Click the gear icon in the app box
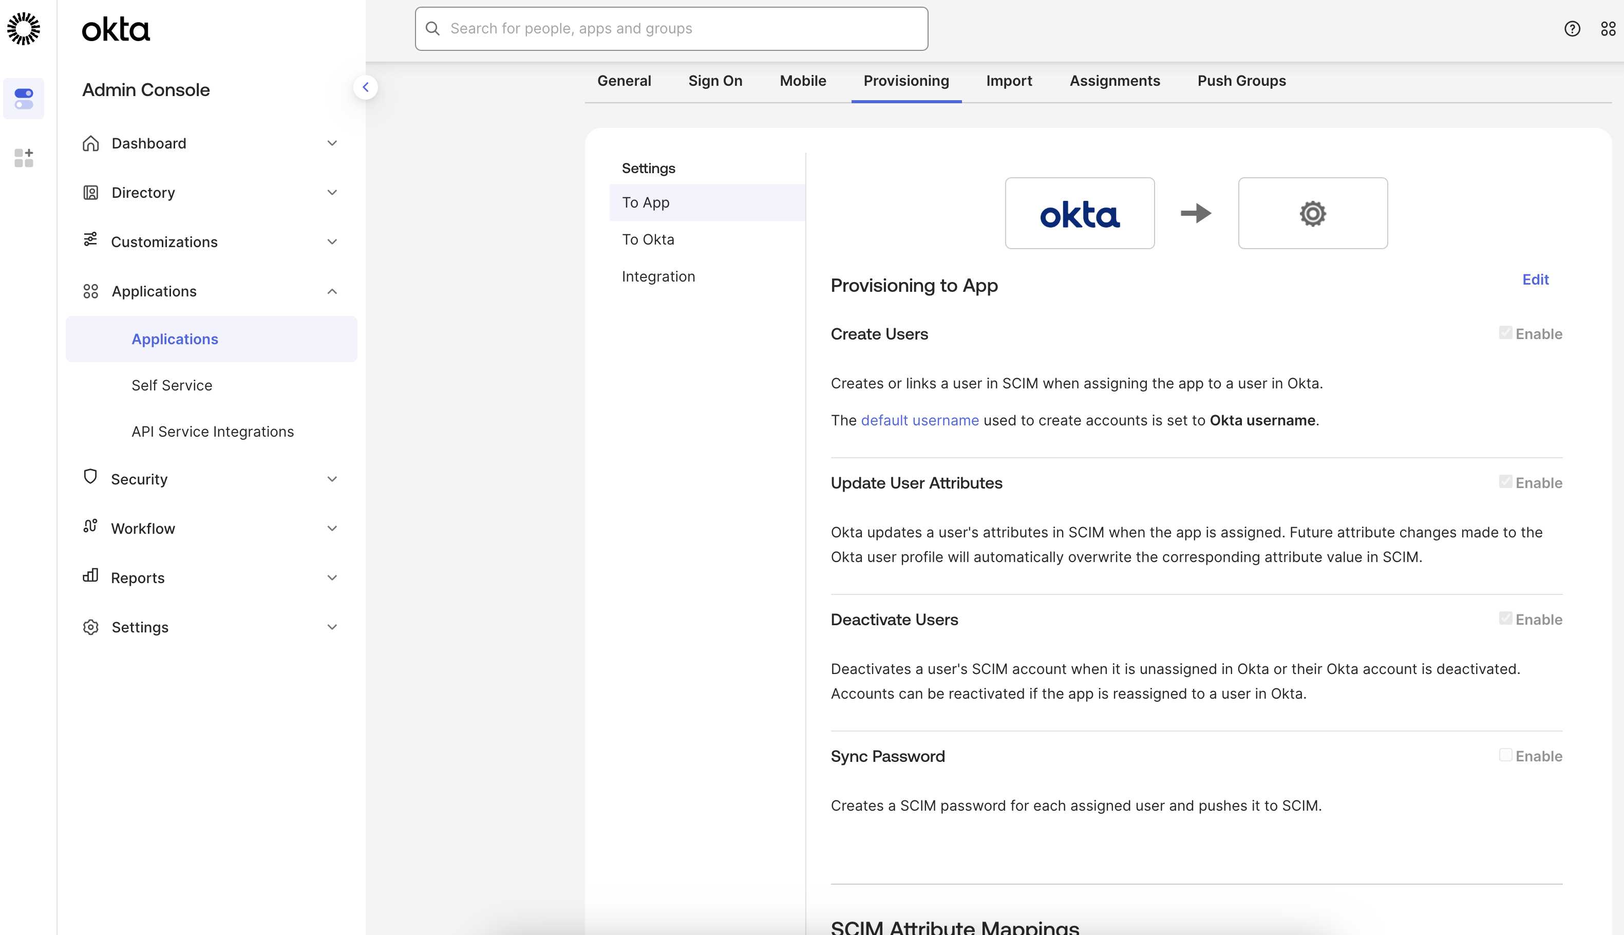Viewport: 1624px width, 935px height. coord(1313,213)
